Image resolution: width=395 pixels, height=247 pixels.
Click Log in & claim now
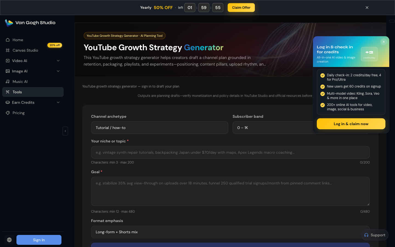tap(351, 124)
